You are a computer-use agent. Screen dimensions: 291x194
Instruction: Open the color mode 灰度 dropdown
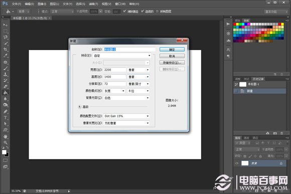point(114,91)
